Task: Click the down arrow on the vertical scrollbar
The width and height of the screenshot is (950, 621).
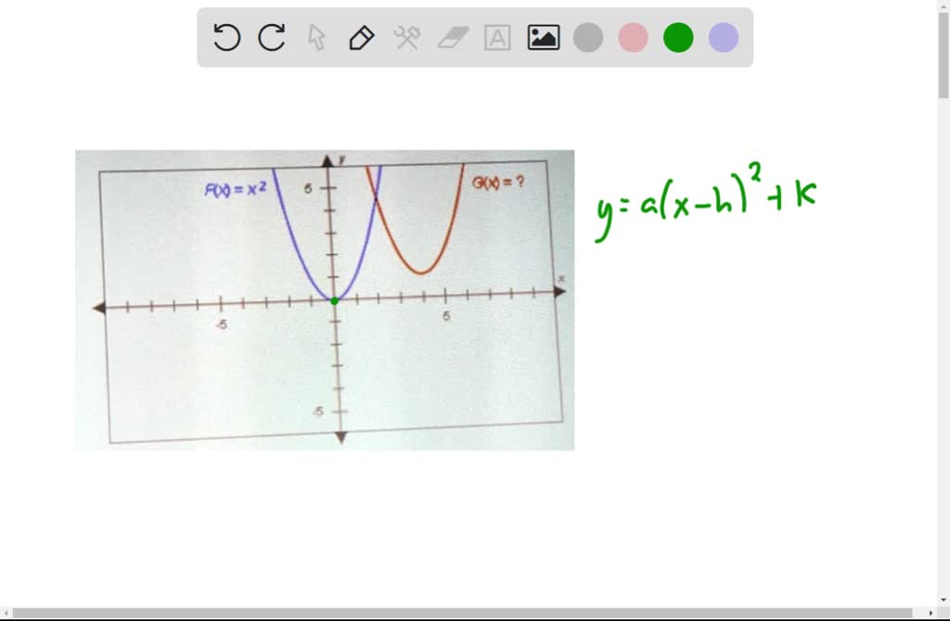Action: (x=944, y=601)
